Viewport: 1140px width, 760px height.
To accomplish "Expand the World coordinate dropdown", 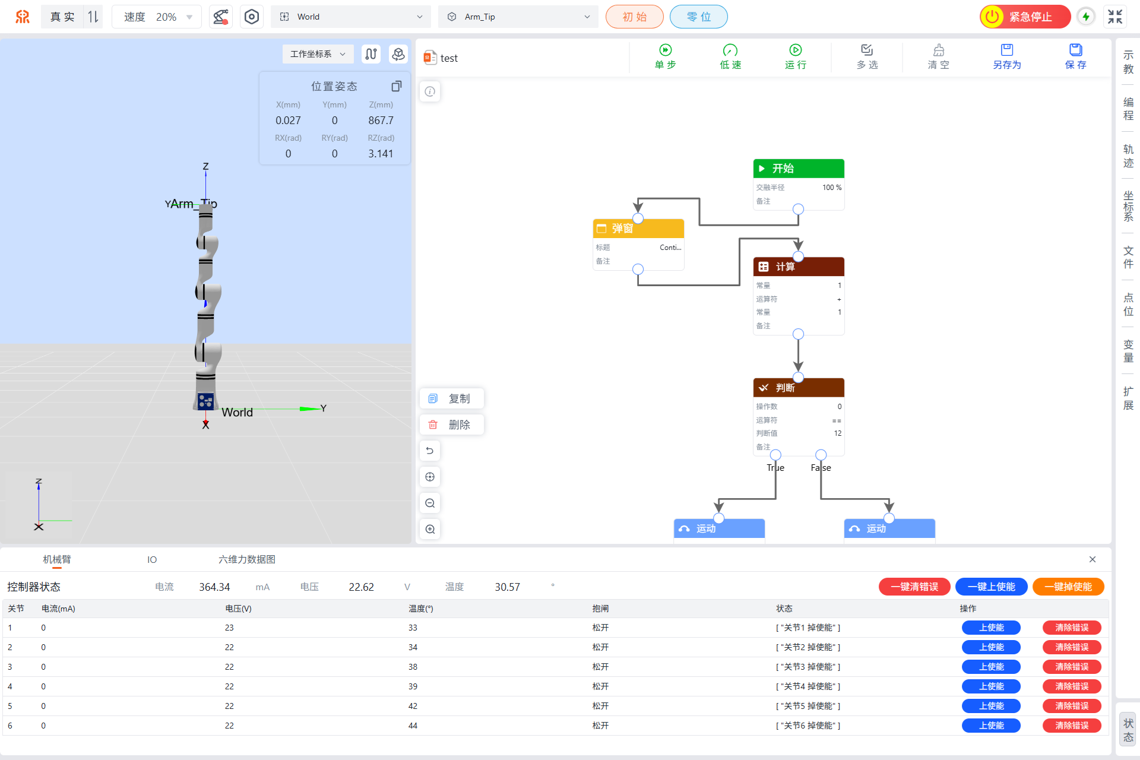I will coord(351,17).
